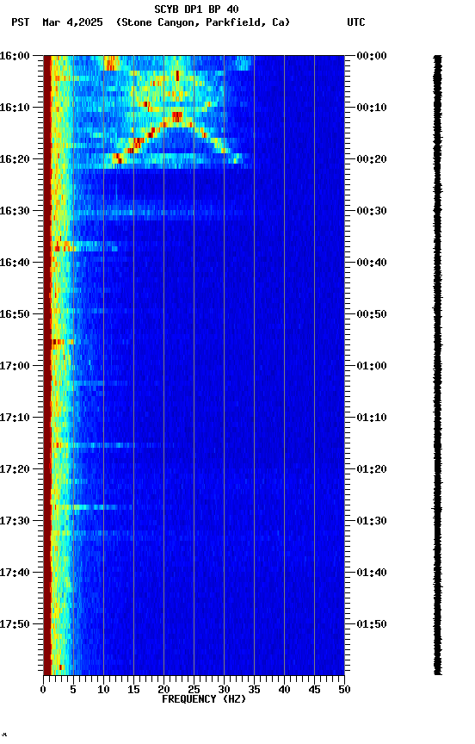Click the PST time label 16:50

[x=15, y=314]
